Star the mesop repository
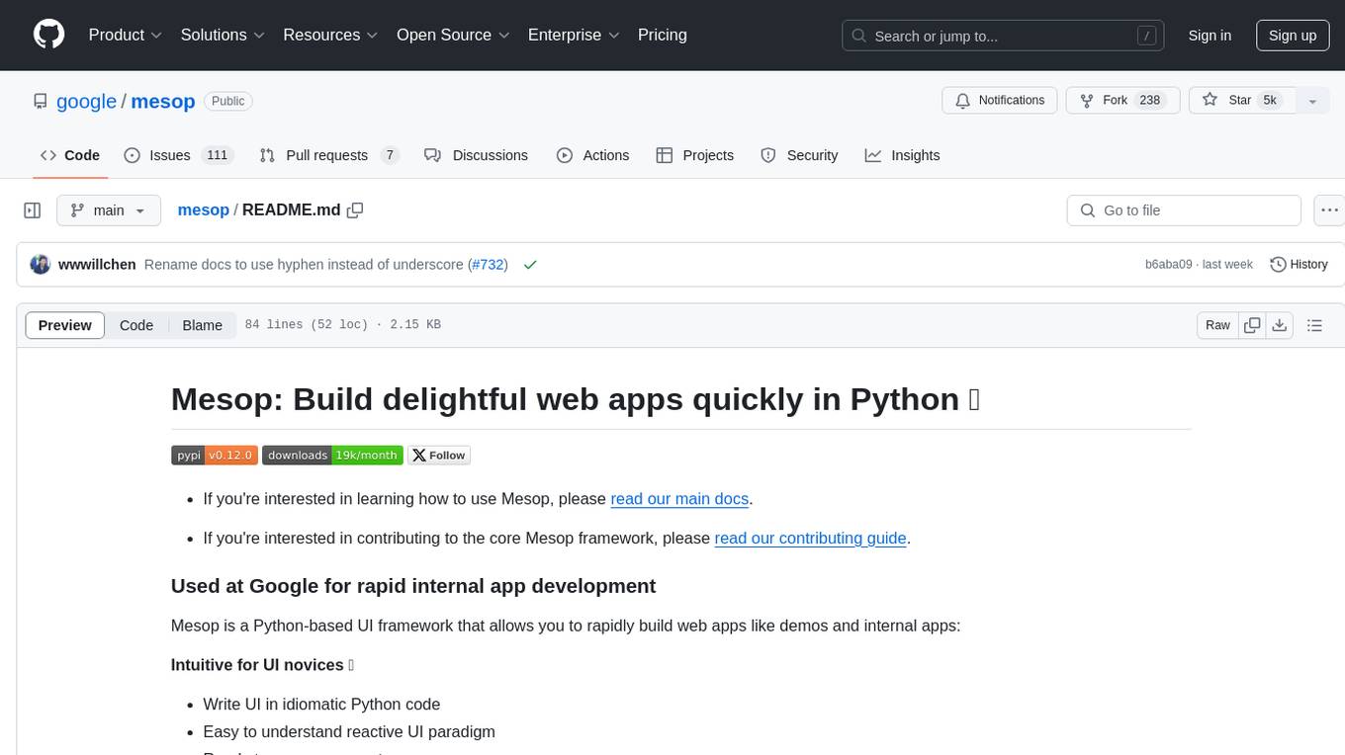The width and height of the screenshot is (1345, 755). (1241, 101)
